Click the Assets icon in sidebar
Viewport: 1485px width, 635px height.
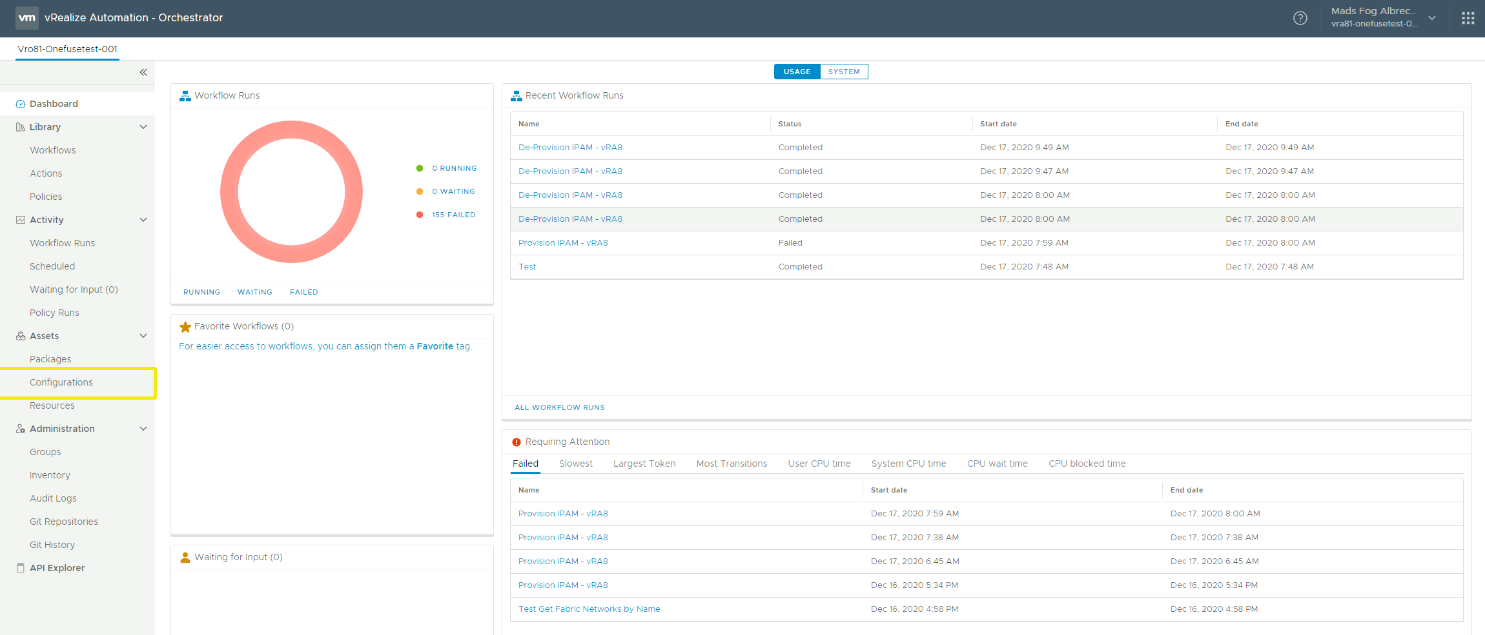pos(21,336)
